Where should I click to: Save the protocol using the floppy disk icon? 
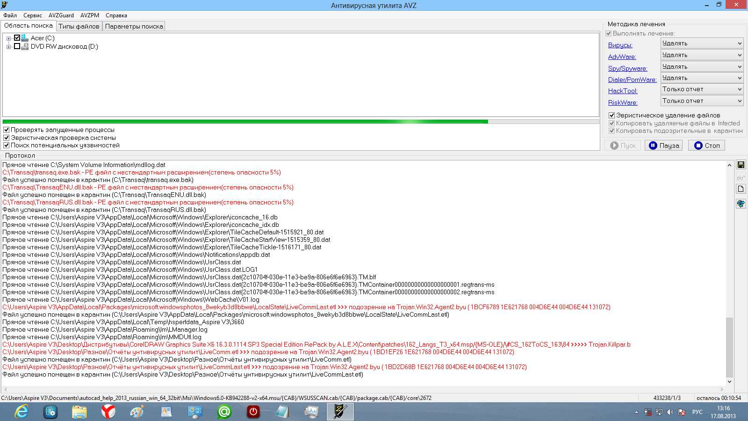(x=741, y=165)
